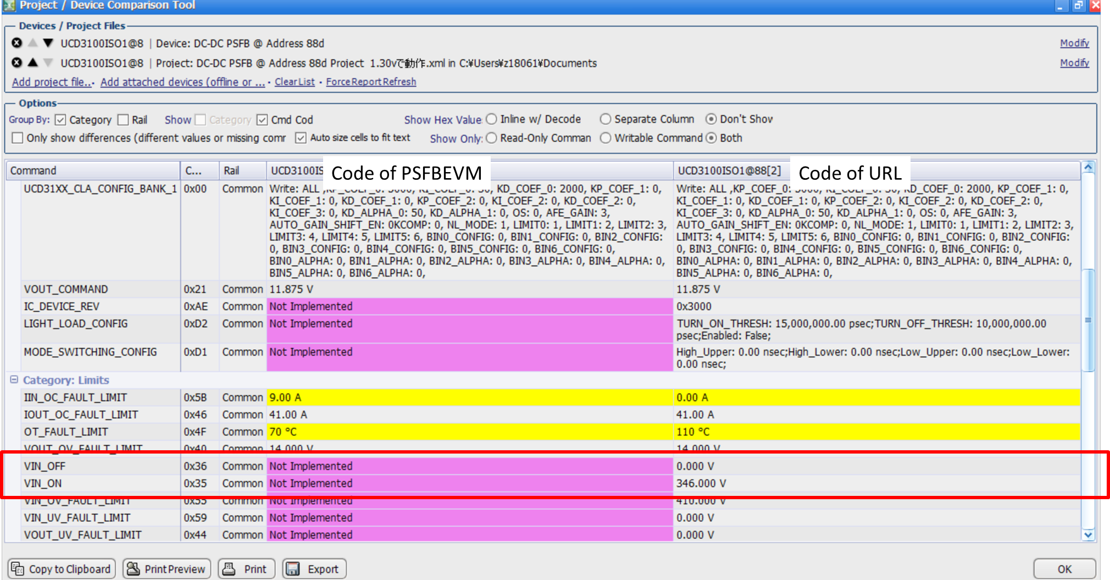This screenshot has width=1110, height=580.
Task: Open Modify link for the Project file entry
Action: tap(1074, 63)
